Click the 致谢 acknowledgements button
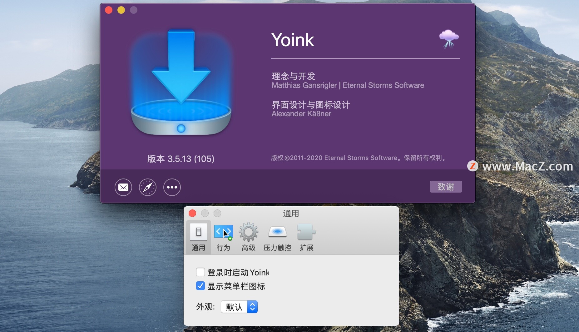 (x=446, y=187)
